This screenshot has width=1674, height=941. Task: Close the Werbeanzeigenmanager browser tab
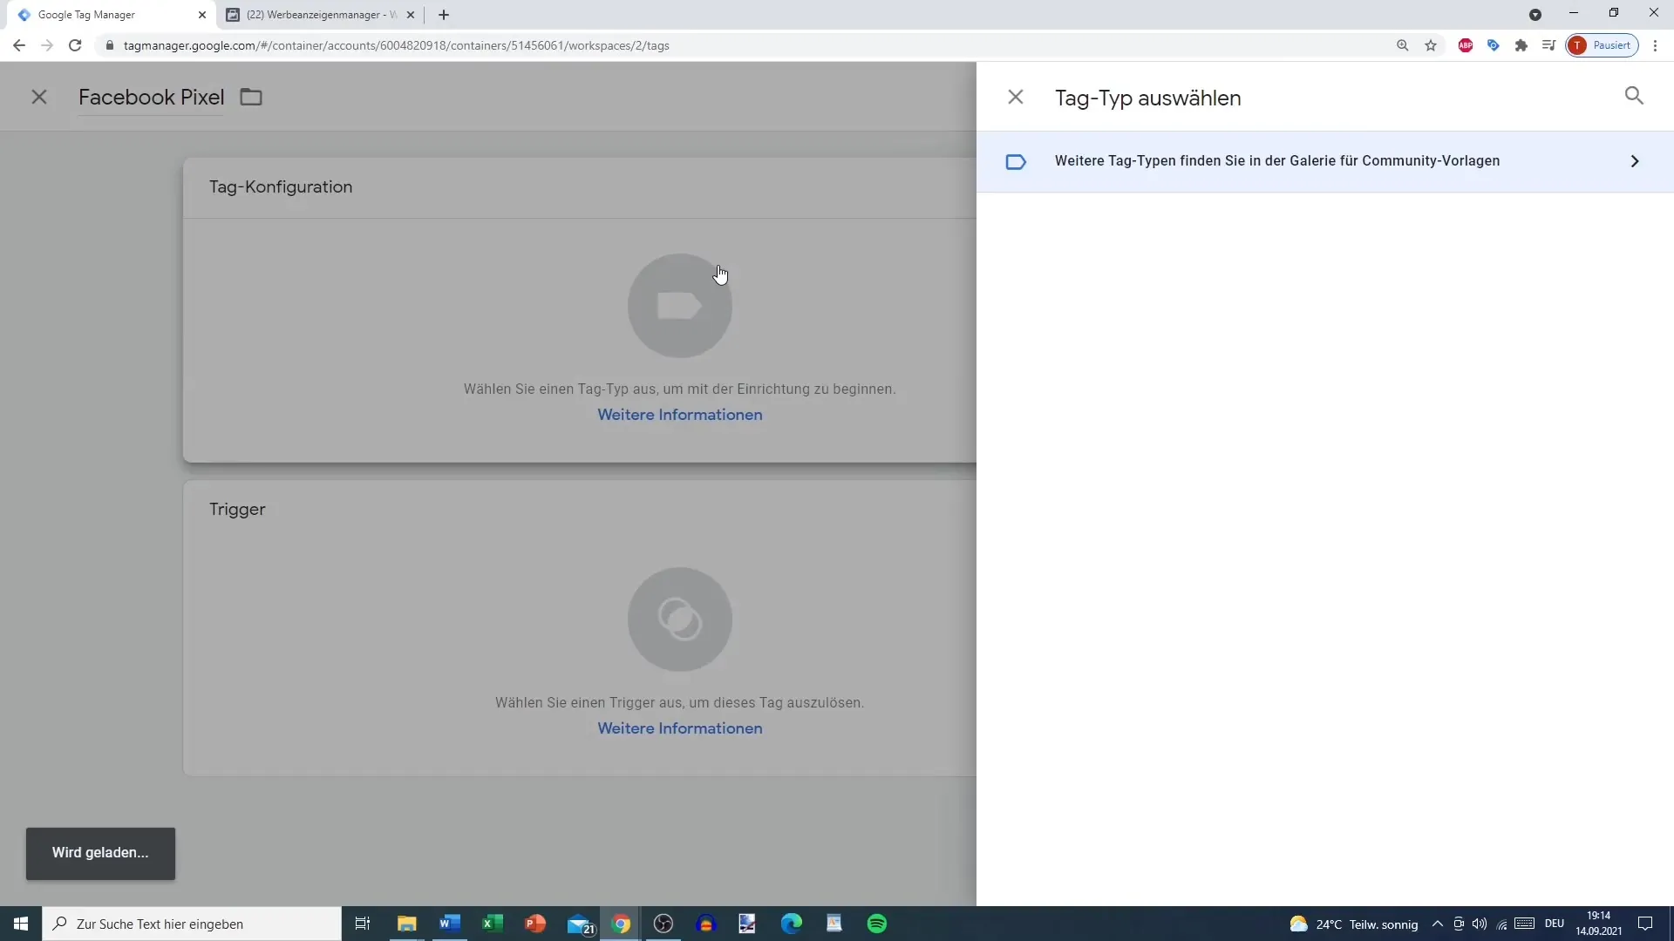[x=411, y=15]
